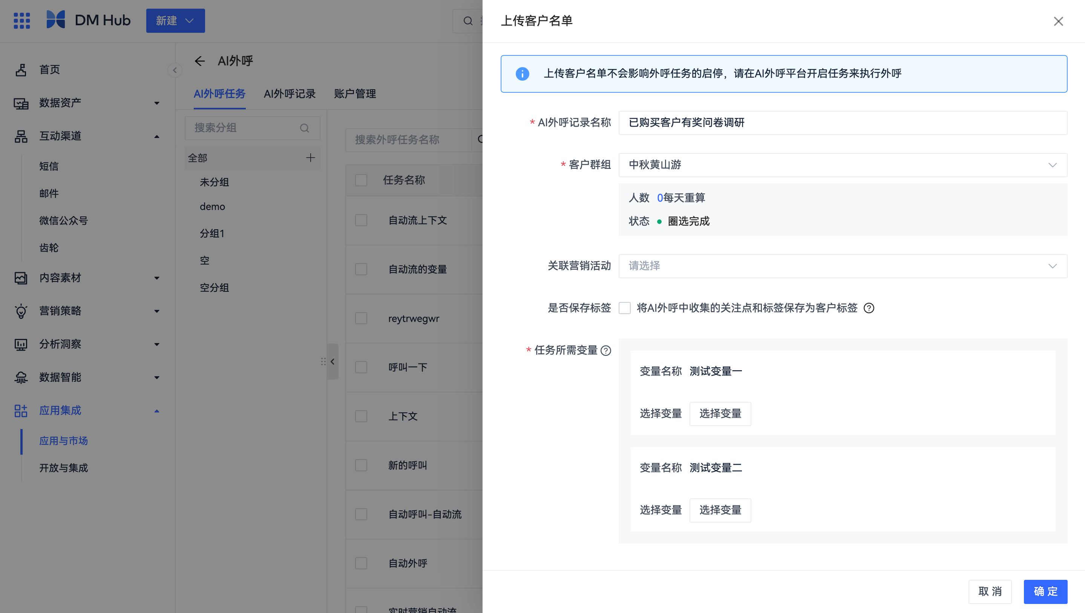Expand the 内容素材 menu
Viewport: 1085px width, 613px height.
coord(157,278)
